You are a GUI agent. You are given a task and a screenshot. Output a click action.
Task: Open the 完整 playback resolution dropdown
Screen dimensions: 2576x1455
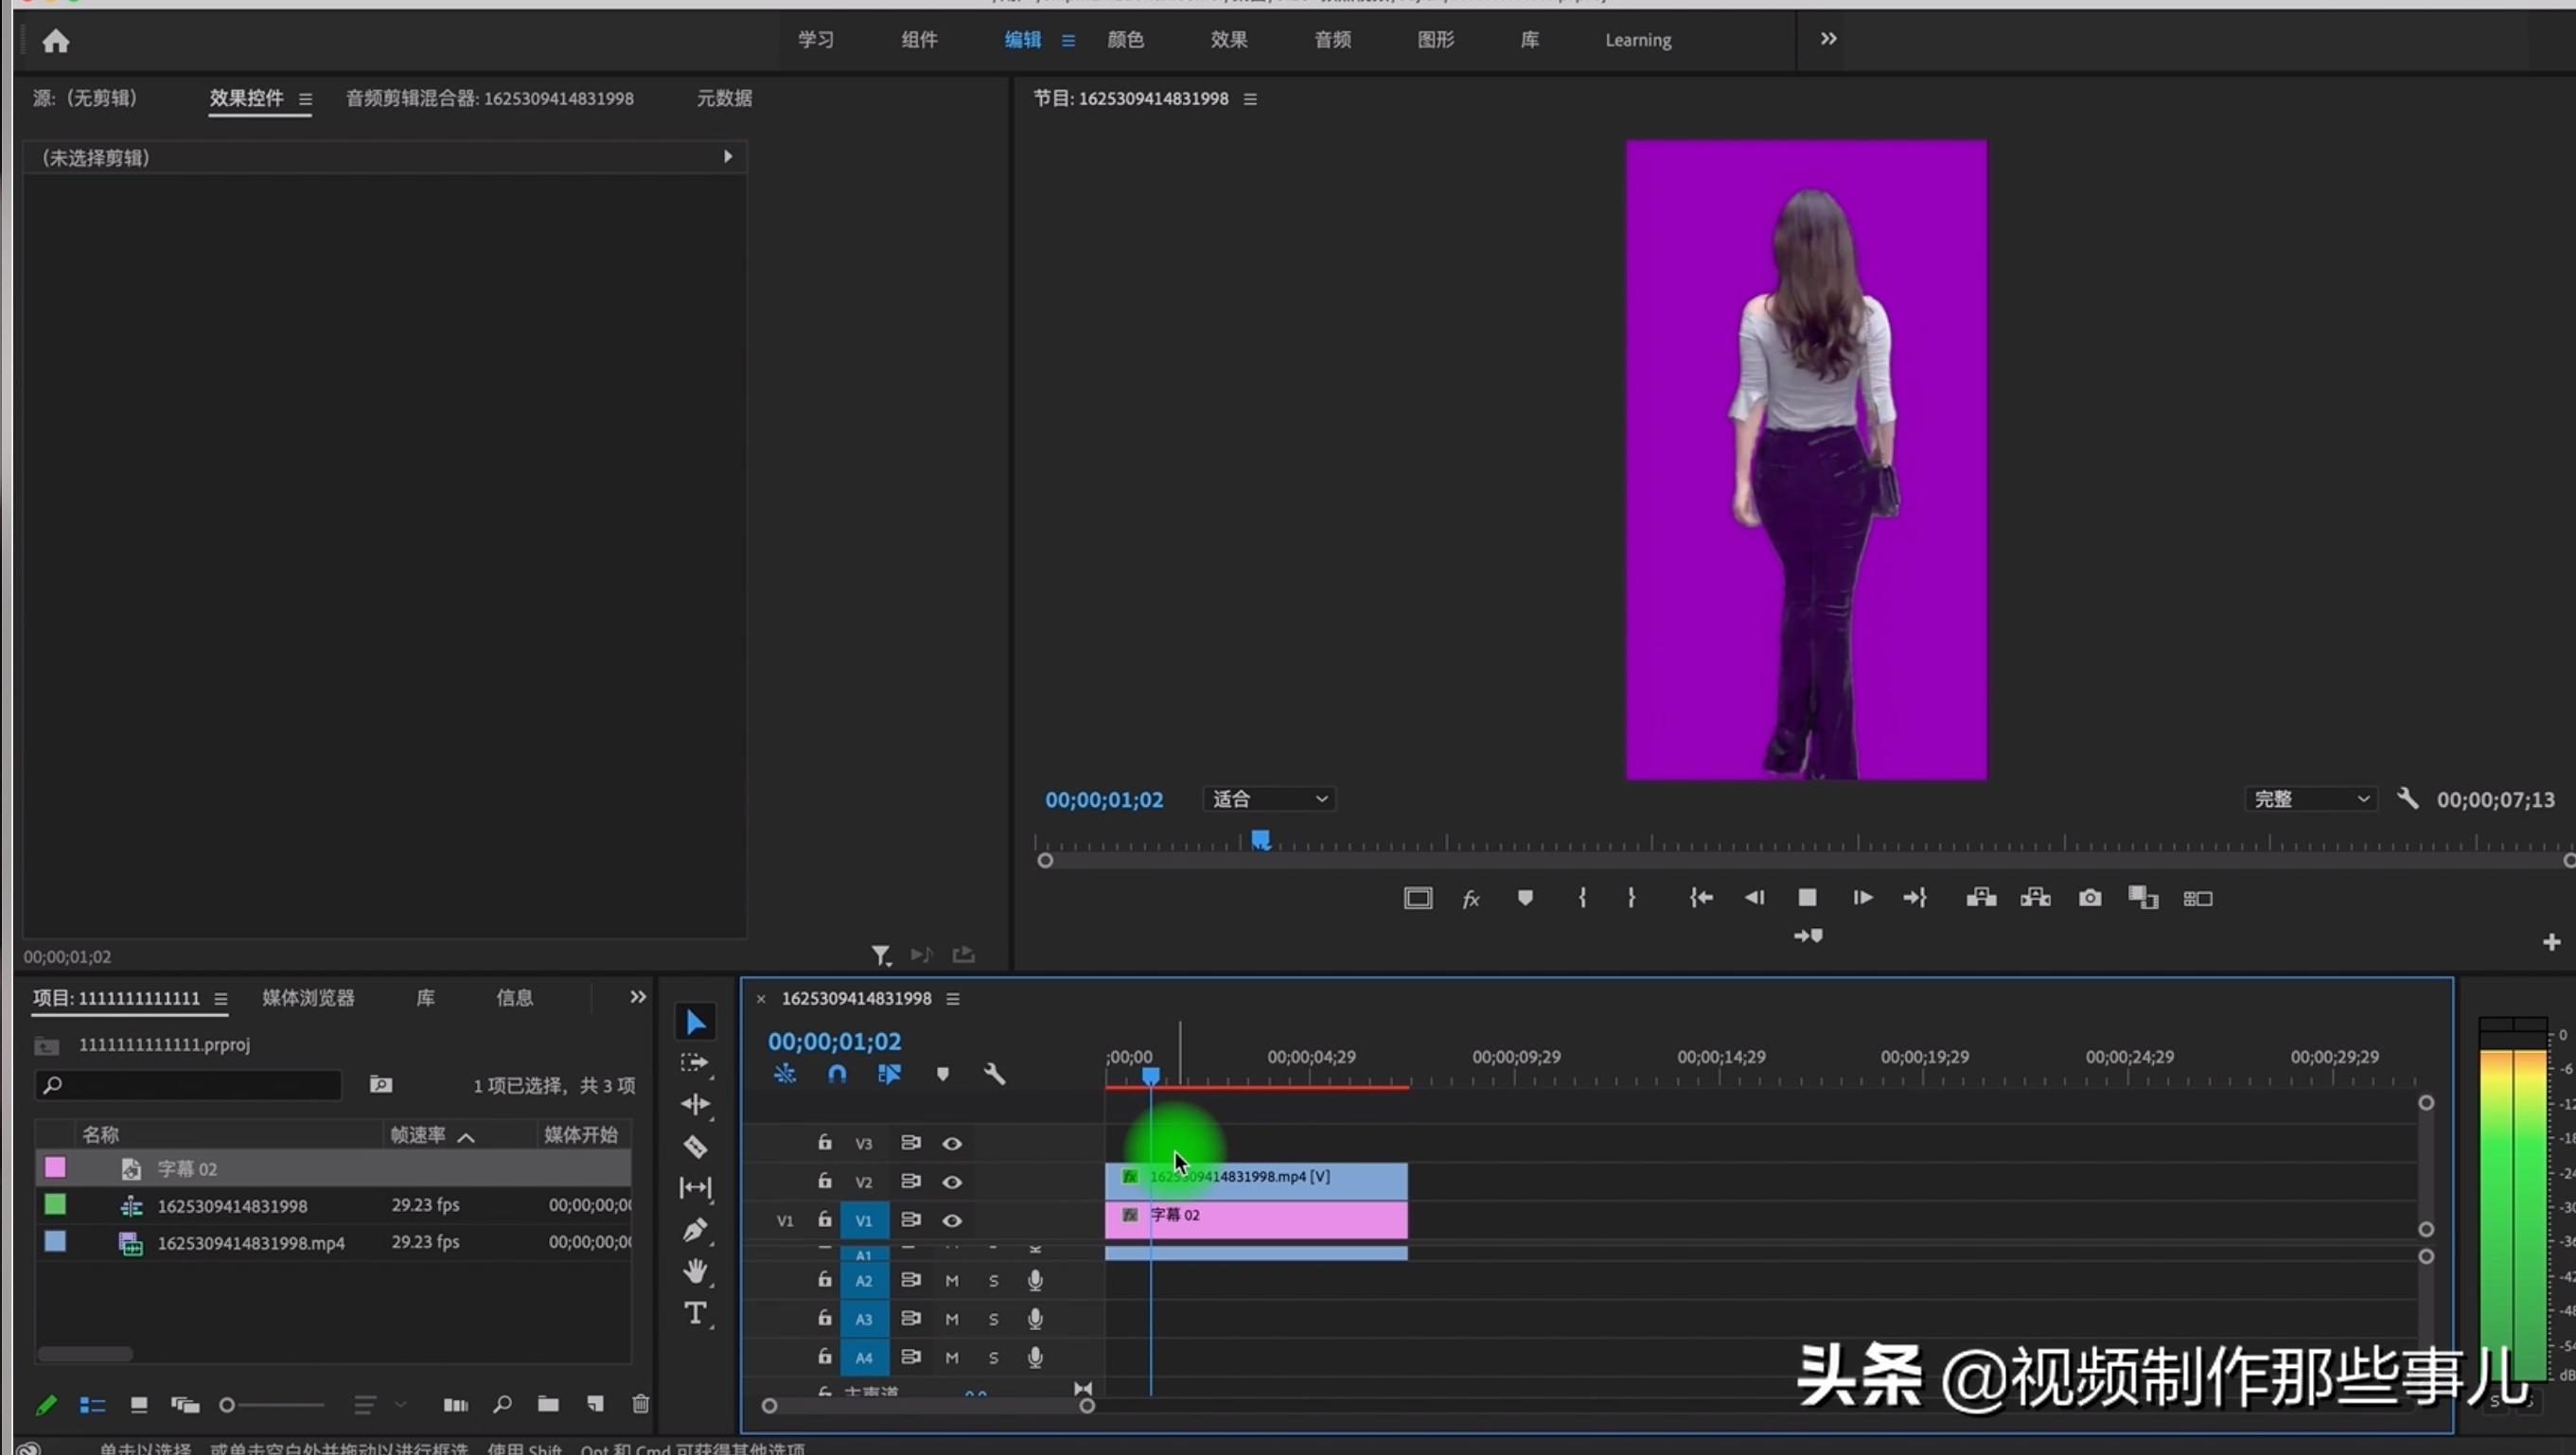coord(2310,798)
